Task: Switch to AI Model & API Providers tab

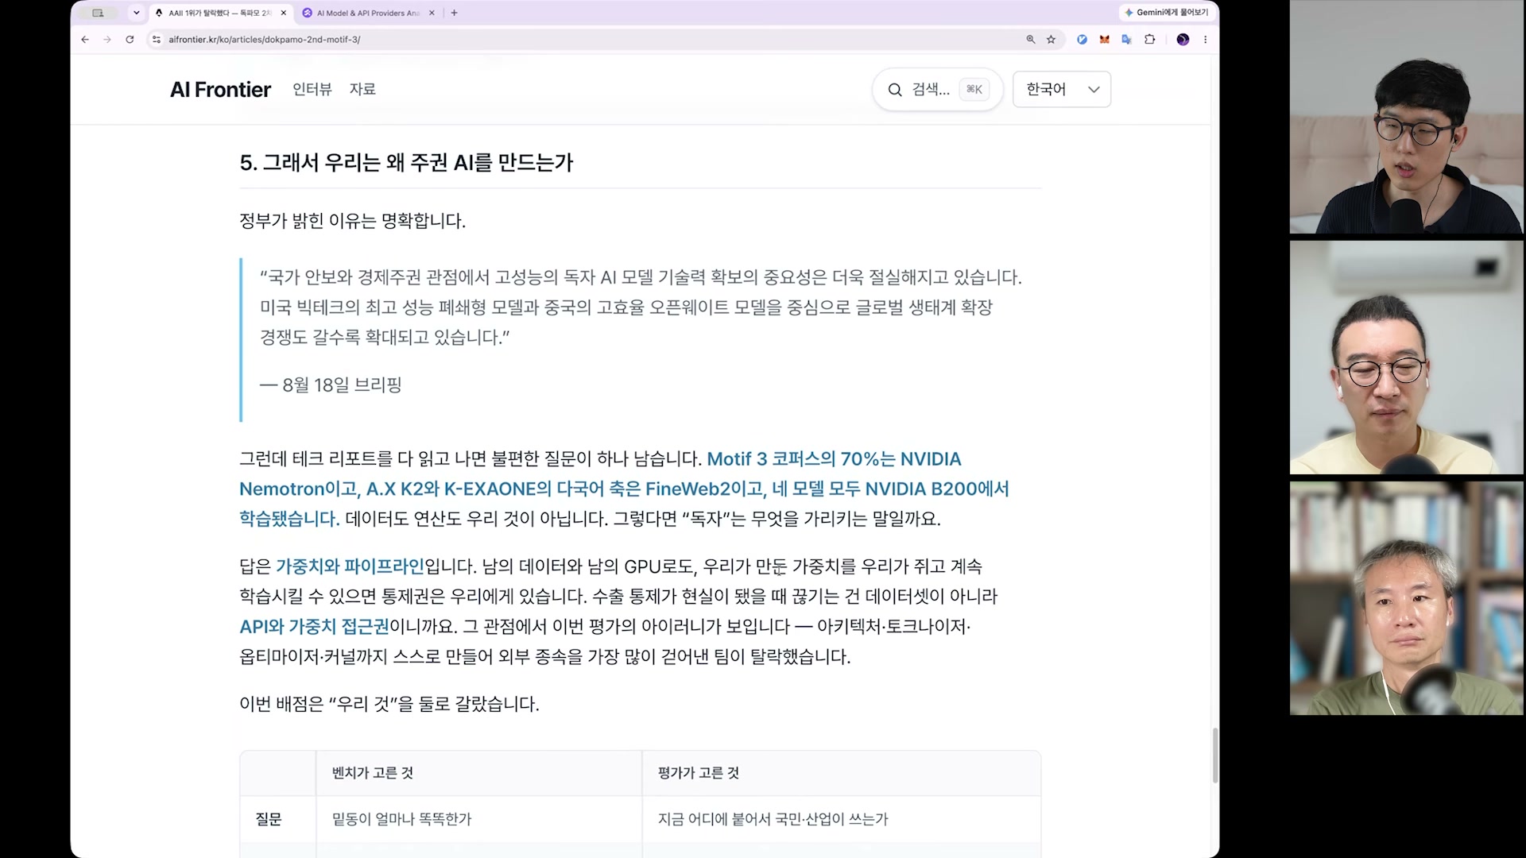Action: tap(368, 13)
